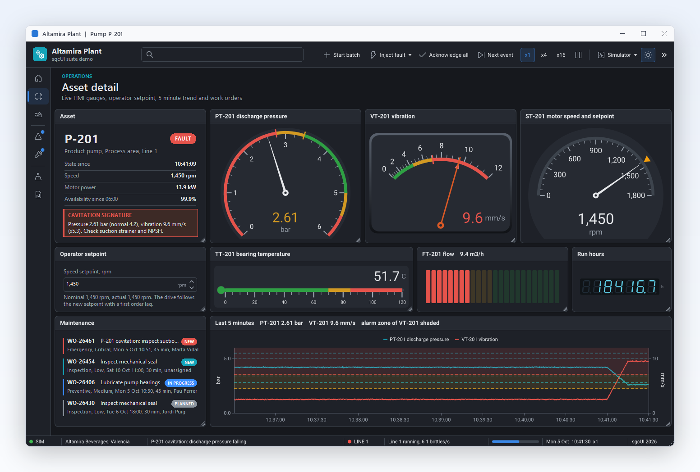Open the operators person sidebar icon

(x=38, y=177)
